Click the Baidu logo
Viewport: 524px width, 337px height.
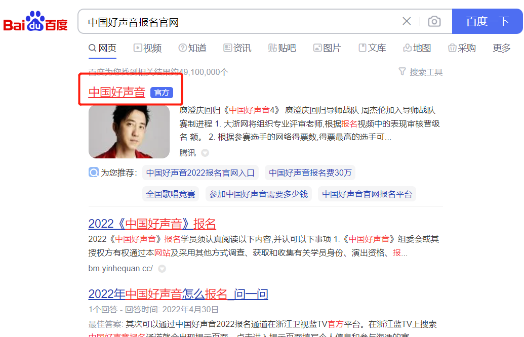35,22
